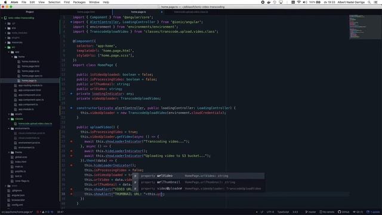Open macOS Notification Center icon
382x215 pixels.
376,2
